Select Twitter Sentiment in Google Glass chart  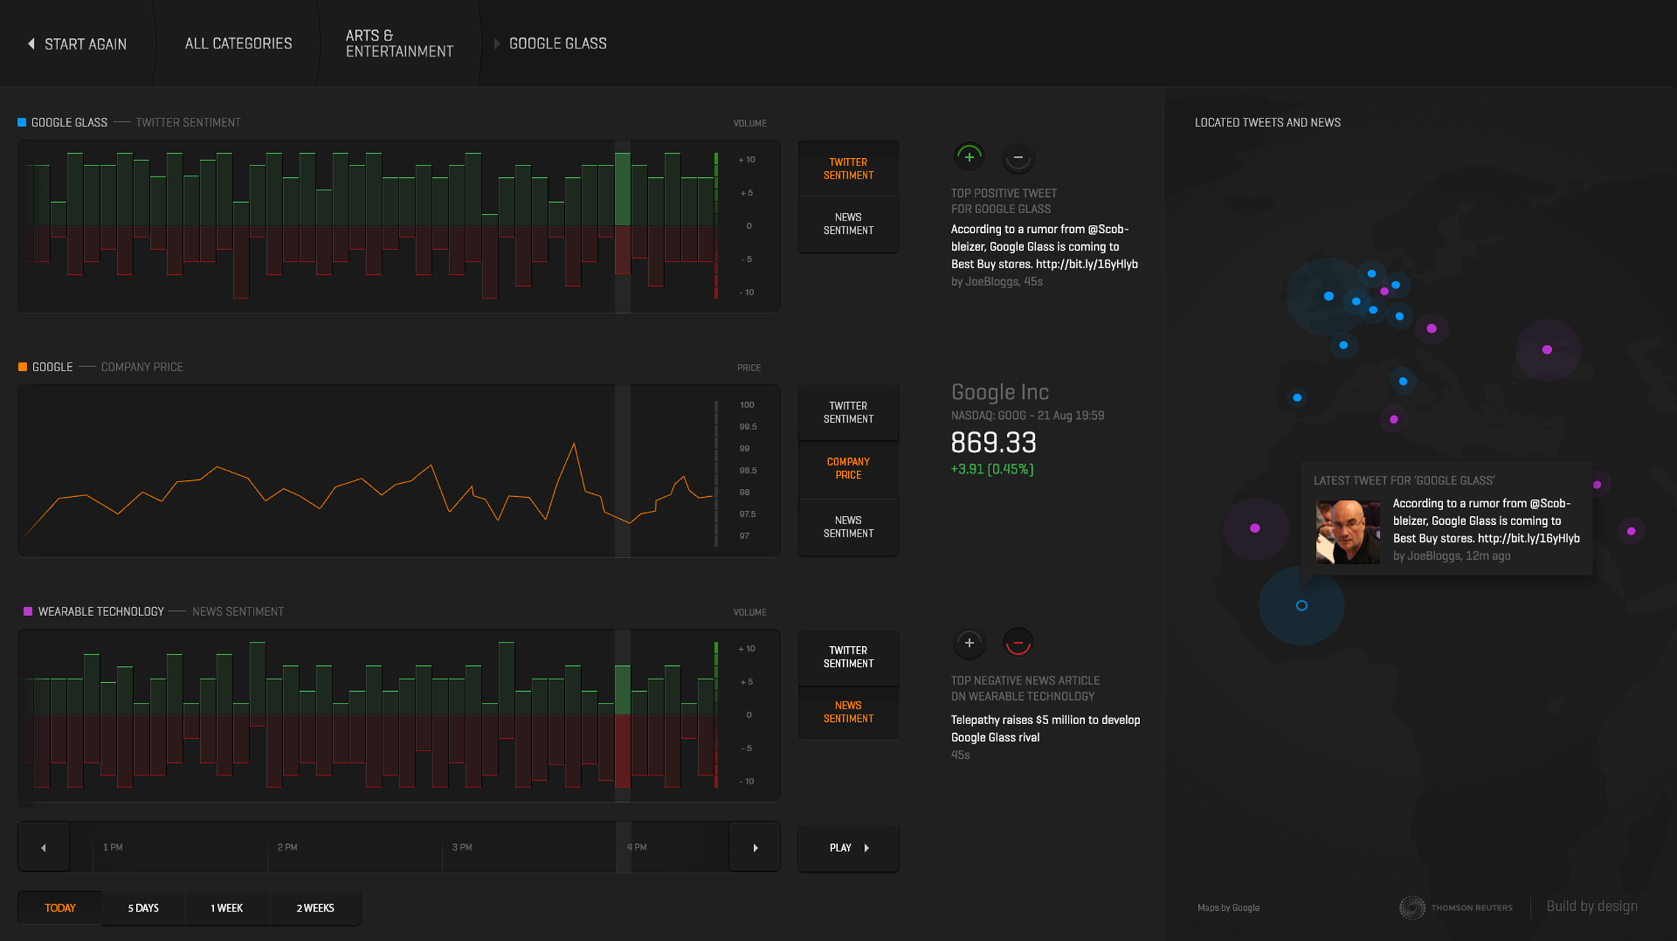tap(848, 168)
